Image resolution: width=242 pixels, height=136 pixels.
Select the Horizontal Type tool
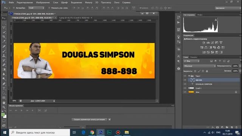pos(4,88)
